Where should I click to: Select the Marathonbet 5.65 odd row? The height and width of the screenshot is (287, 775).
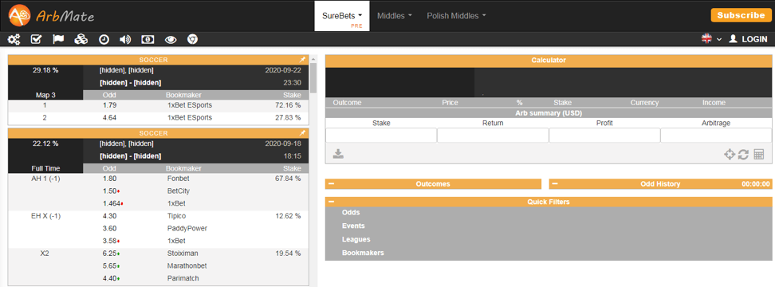(158, 265)
